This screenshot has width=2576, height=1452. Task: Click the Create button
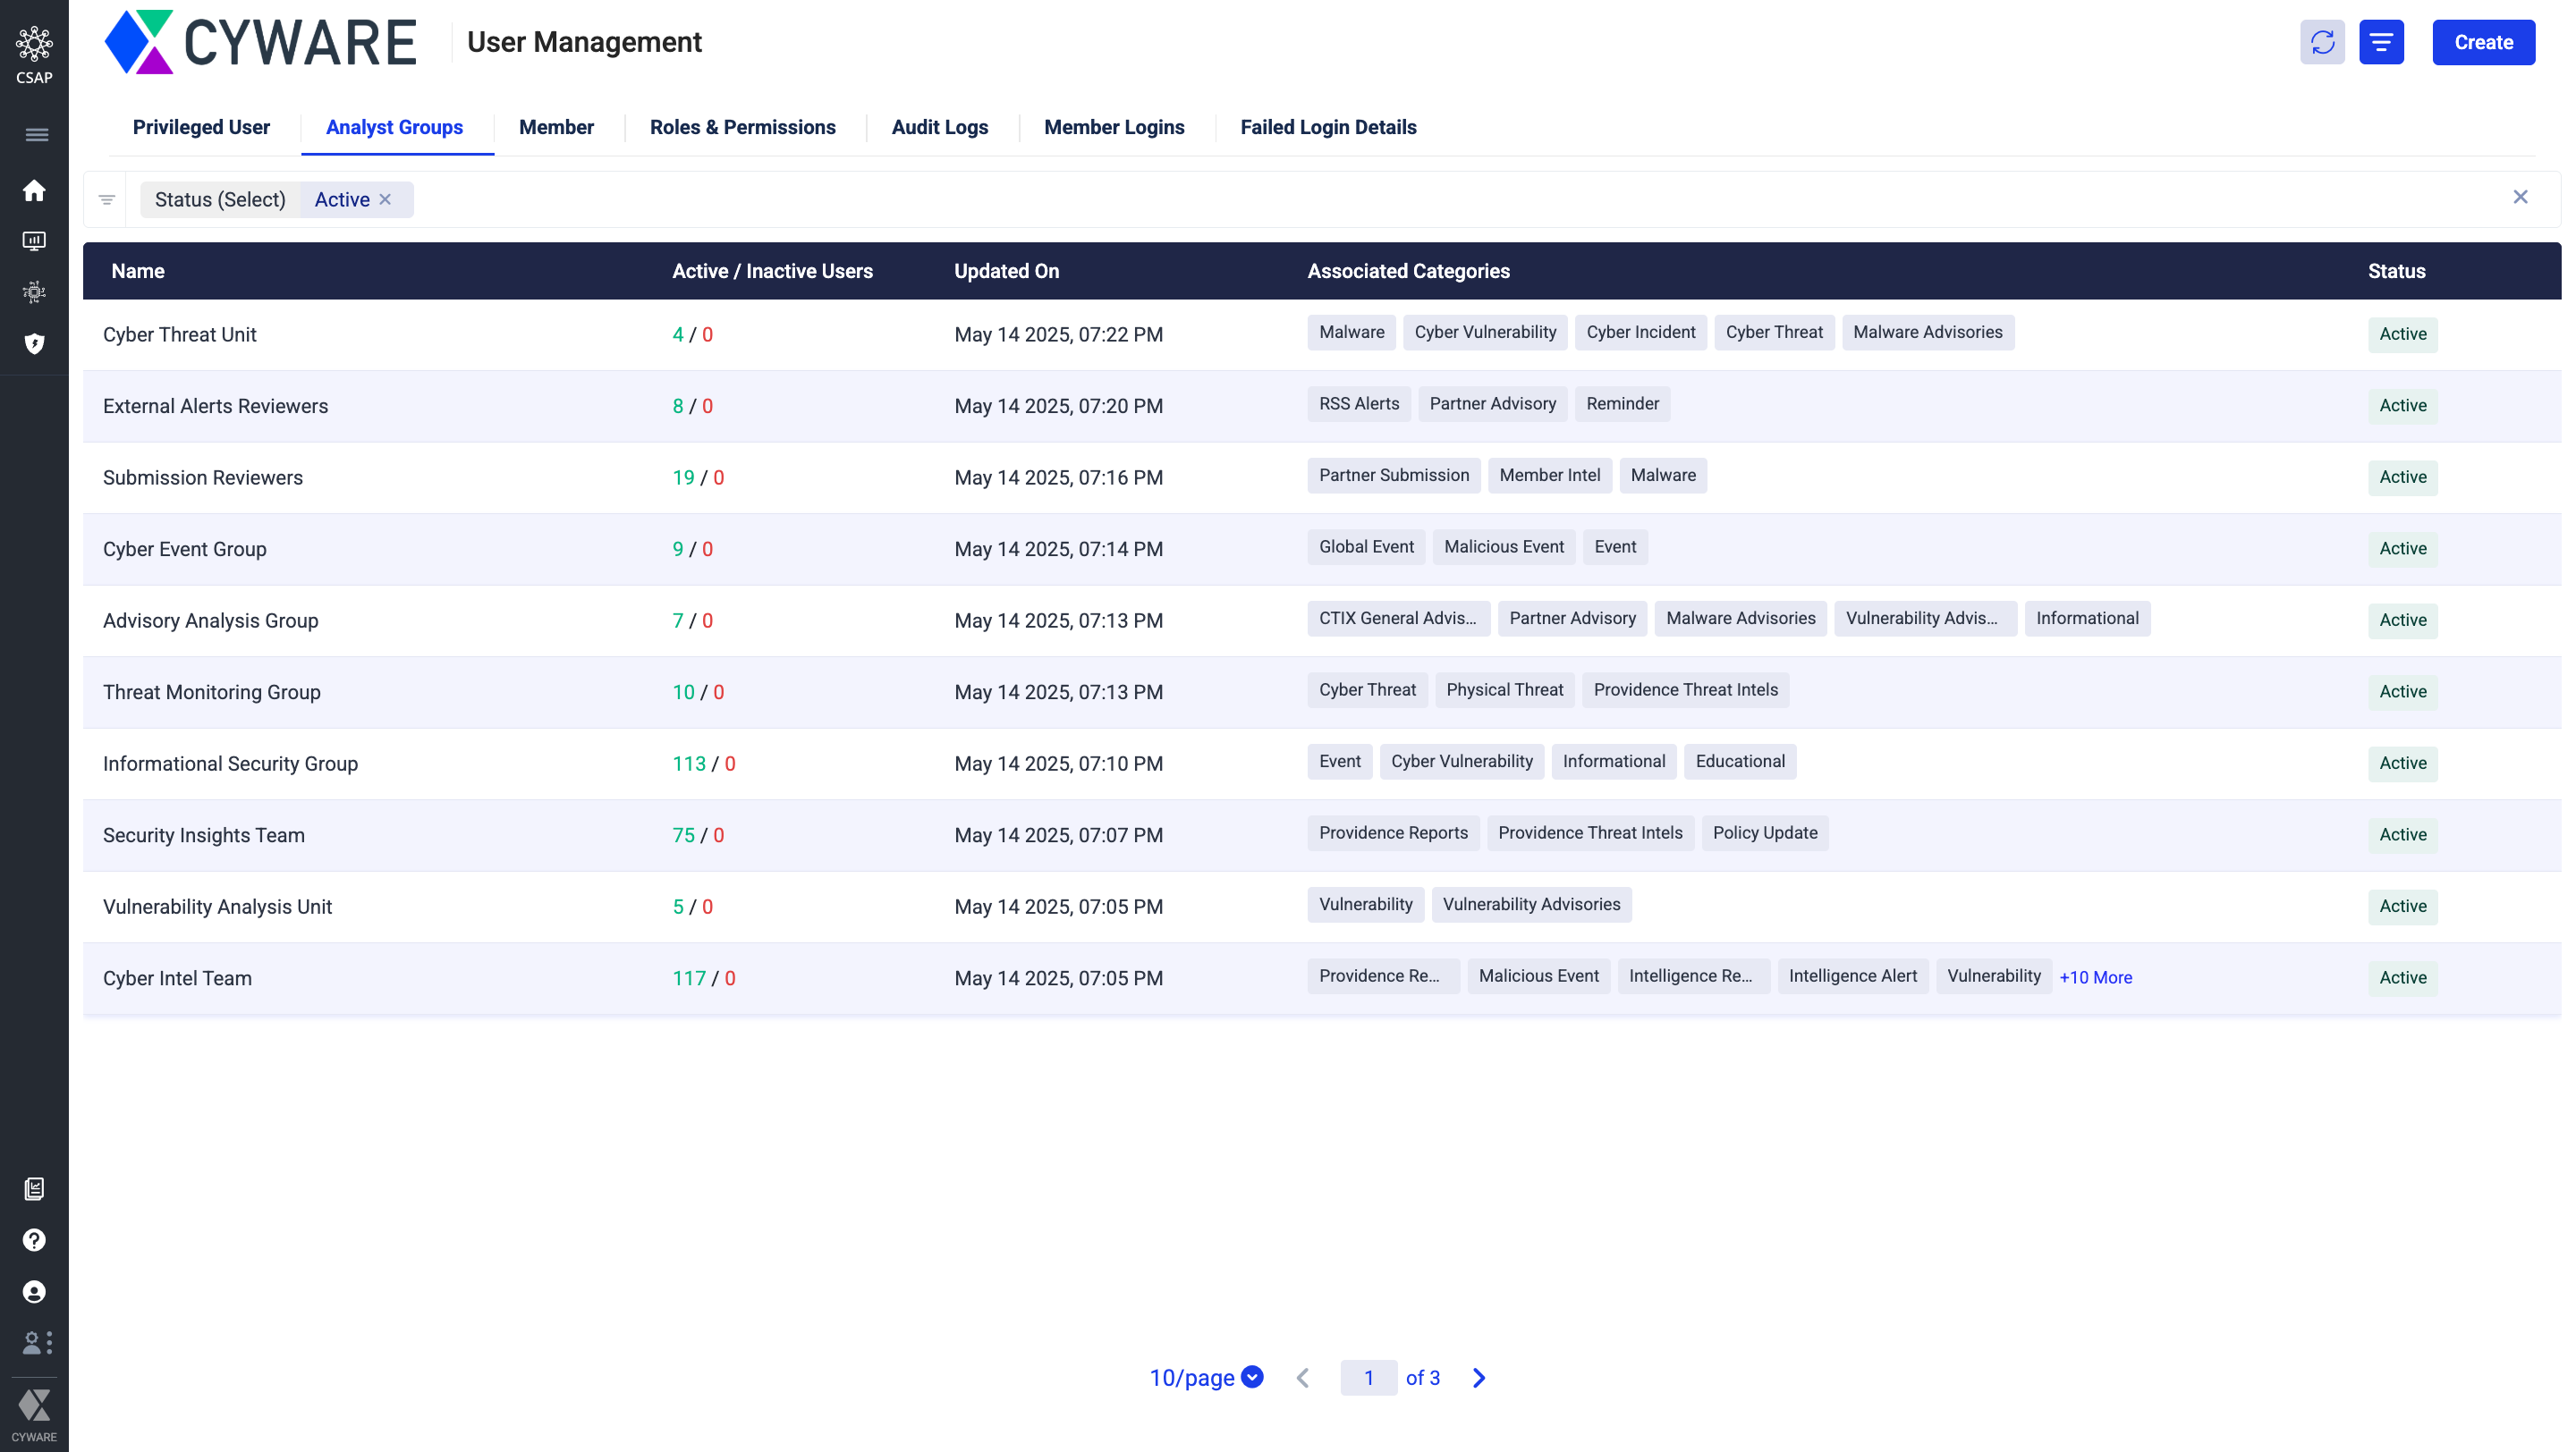[2483, 42]
